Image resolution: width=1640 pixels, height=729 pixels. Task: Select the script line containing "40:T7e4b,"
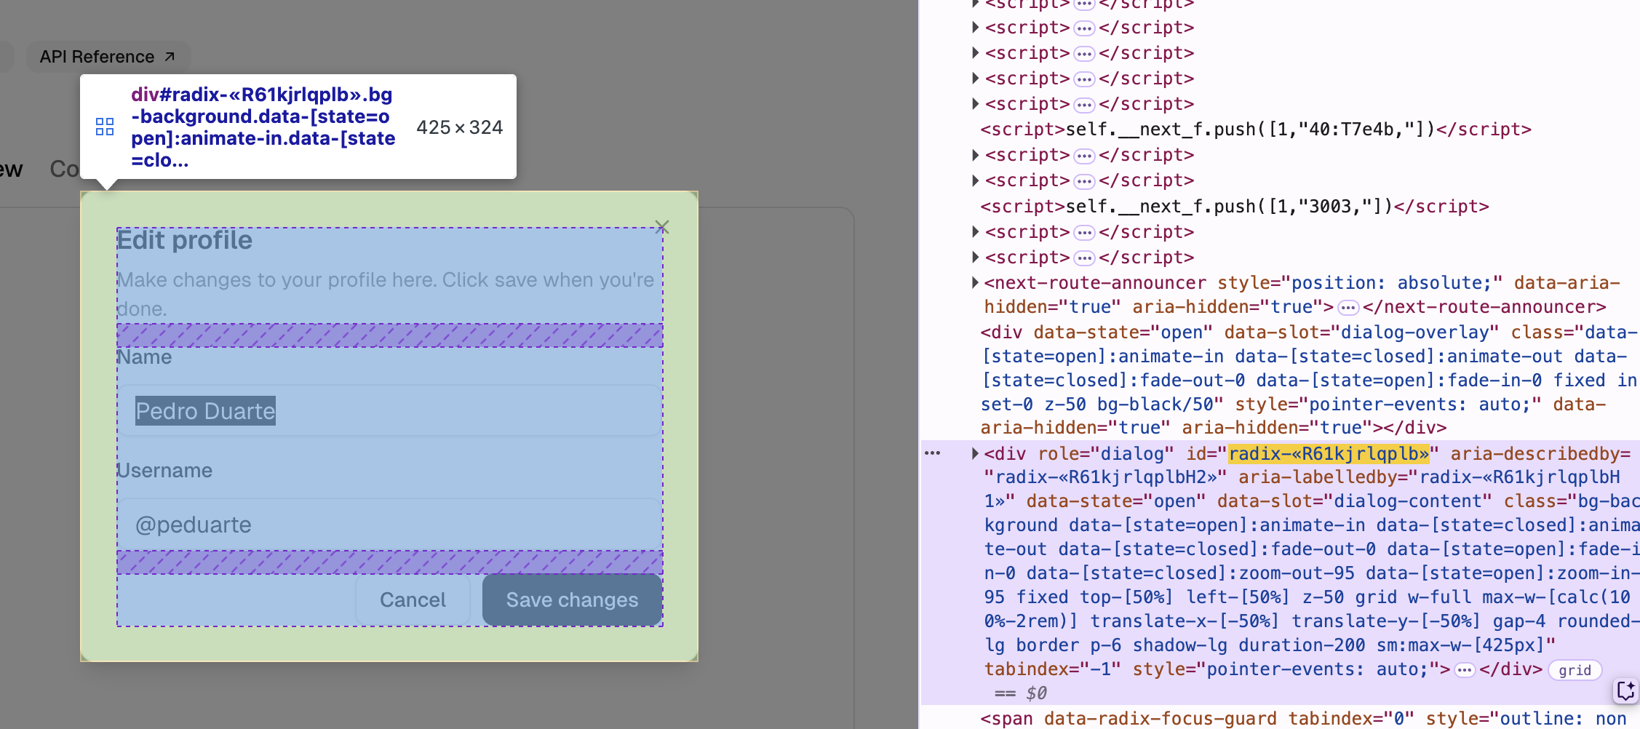[1256, 130]
